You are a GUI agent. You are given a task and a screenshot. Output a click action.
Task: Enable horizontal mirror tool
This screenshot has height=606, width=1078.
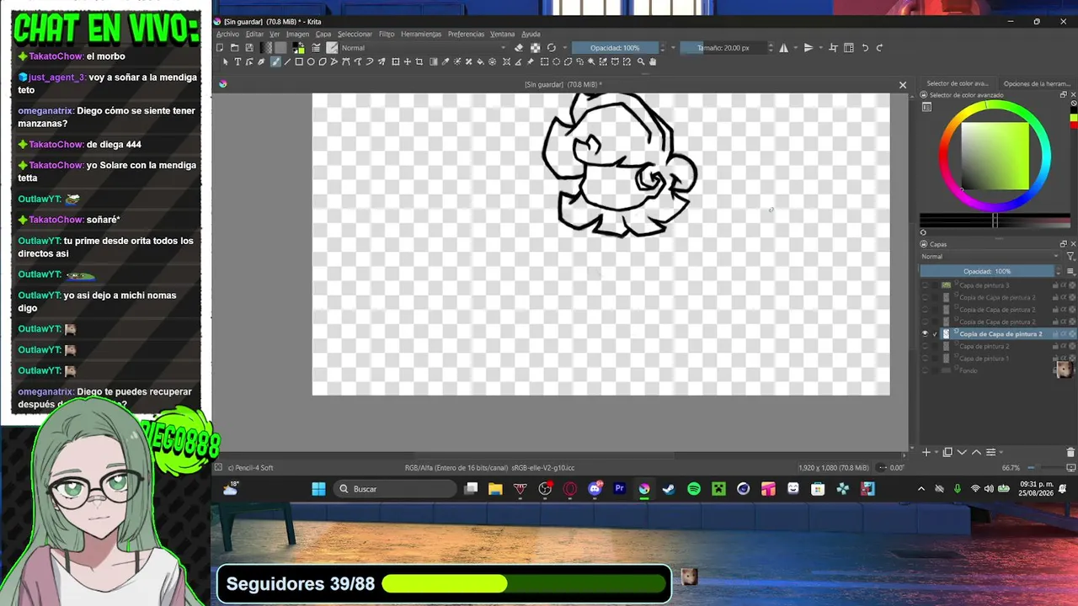[x=784, y=48]
